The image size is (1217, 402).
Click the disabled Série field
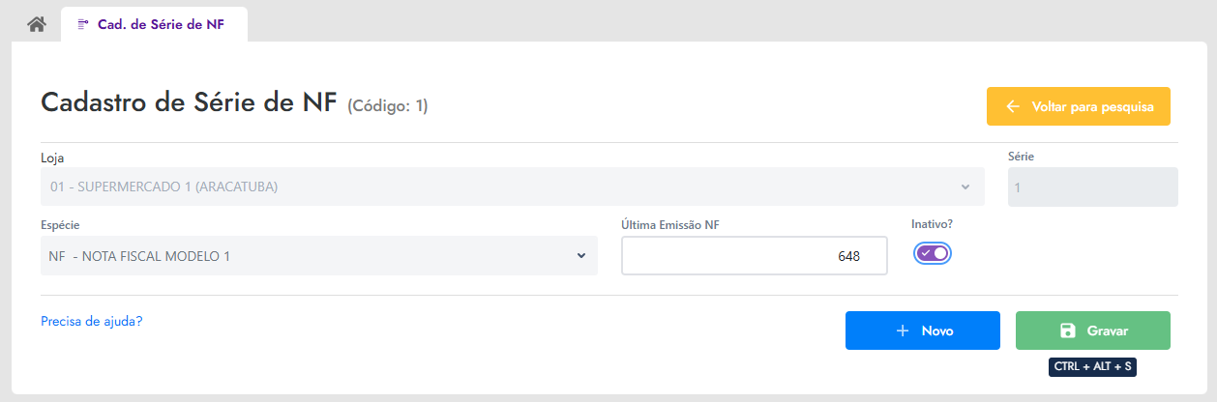point(1093,187)
